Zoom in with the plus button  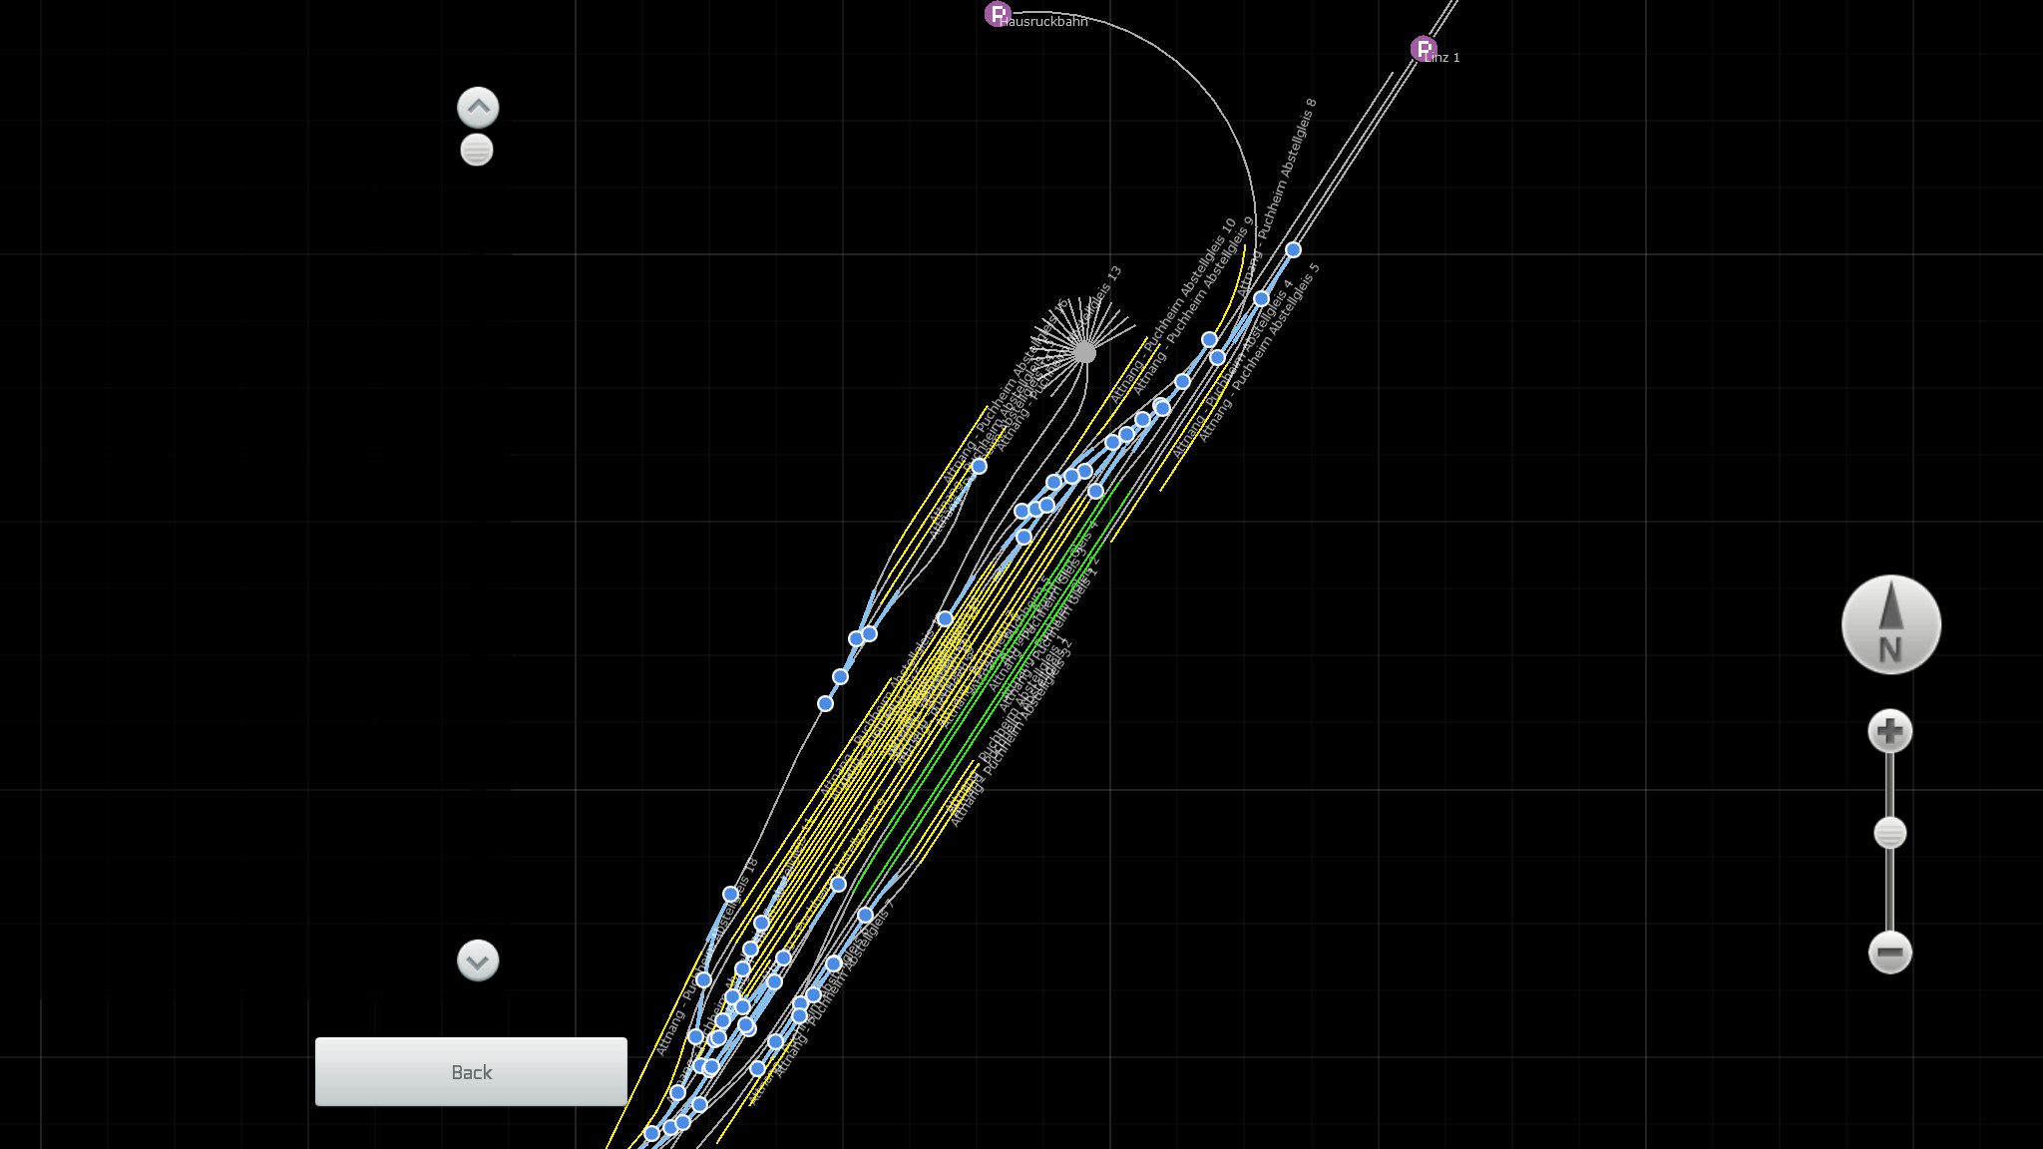pos(1889,732)
